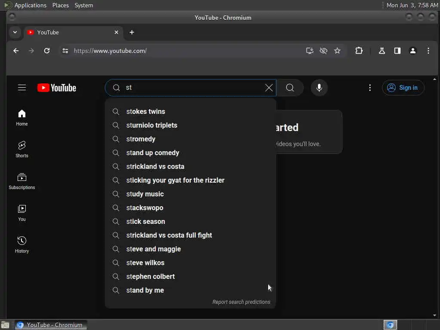Go back with the browser back arrow
The image size is (440, 330).
[x=16, y=51]
